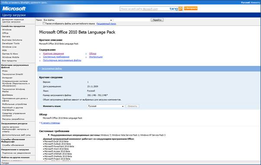Open 'Приложения для дома и офиса' category
261x165 pixels.
point(15,99)
